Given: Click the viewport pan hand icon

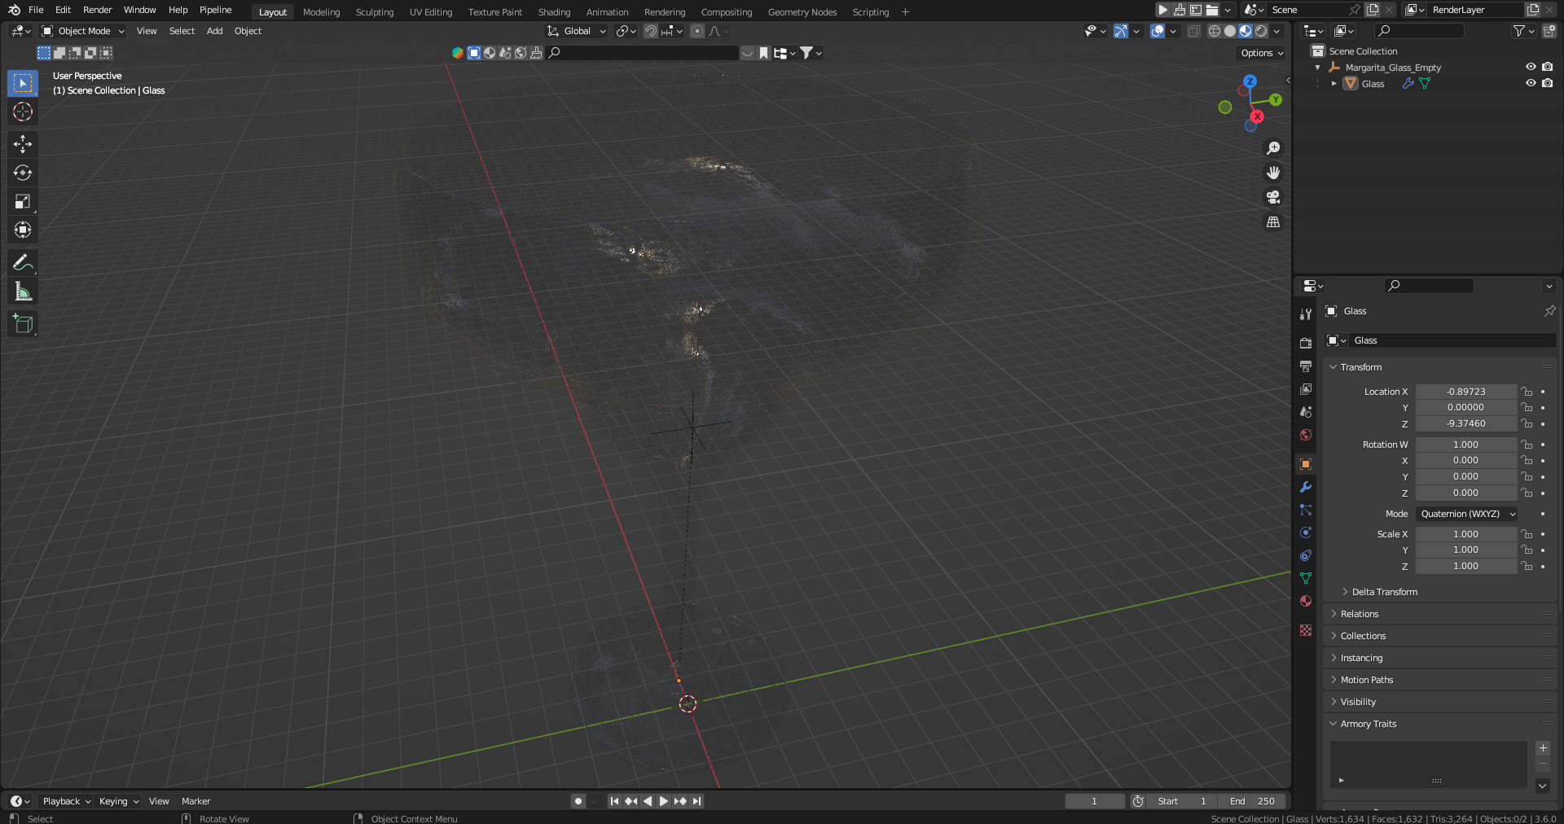Looking at the screenshot, I should [x=1273, y=173].
